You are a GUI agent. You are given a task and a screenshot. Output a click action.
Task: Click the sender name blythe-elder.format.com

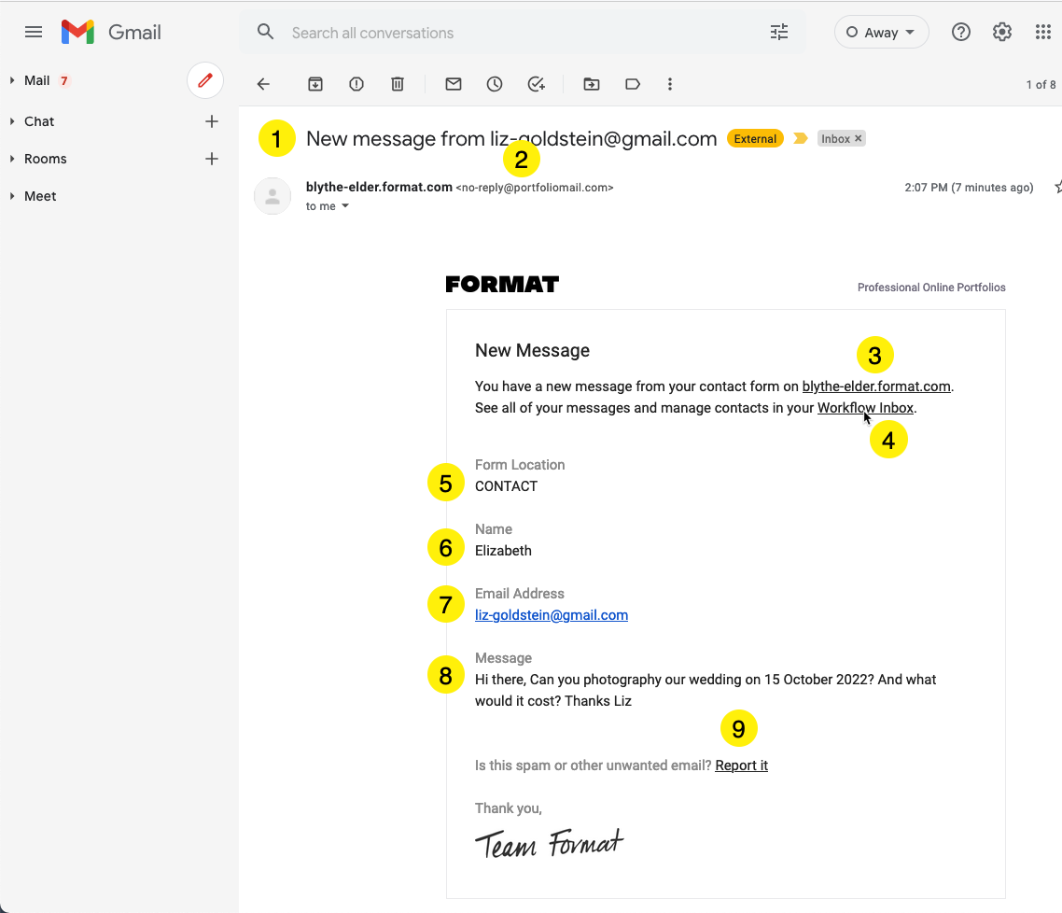tap(379, 187)
